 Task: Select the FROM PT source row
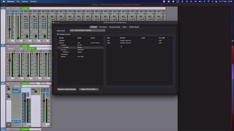[x=80, y=52]
